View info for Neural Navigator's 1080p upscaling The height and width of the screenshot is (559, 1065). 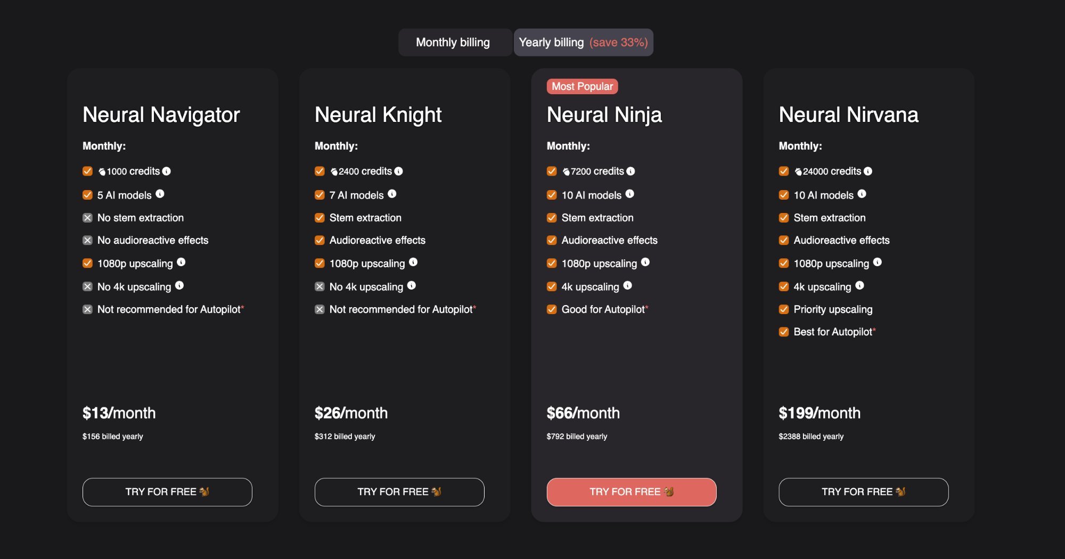pyautogui.click(x=181, y=262)
